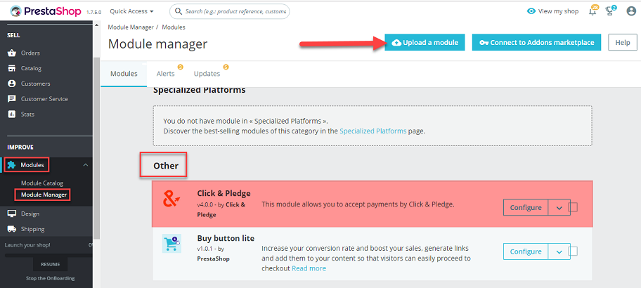Open the trophy achievements icon

[x=610, y=11]
